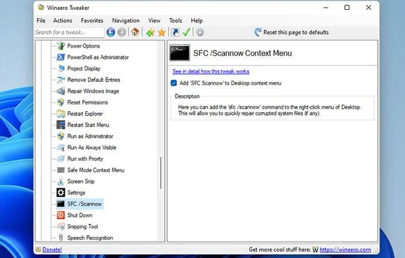Screen dimensions: 405x258
Task: Click the Repair Windows Image icon
Action: click(61, 91)
